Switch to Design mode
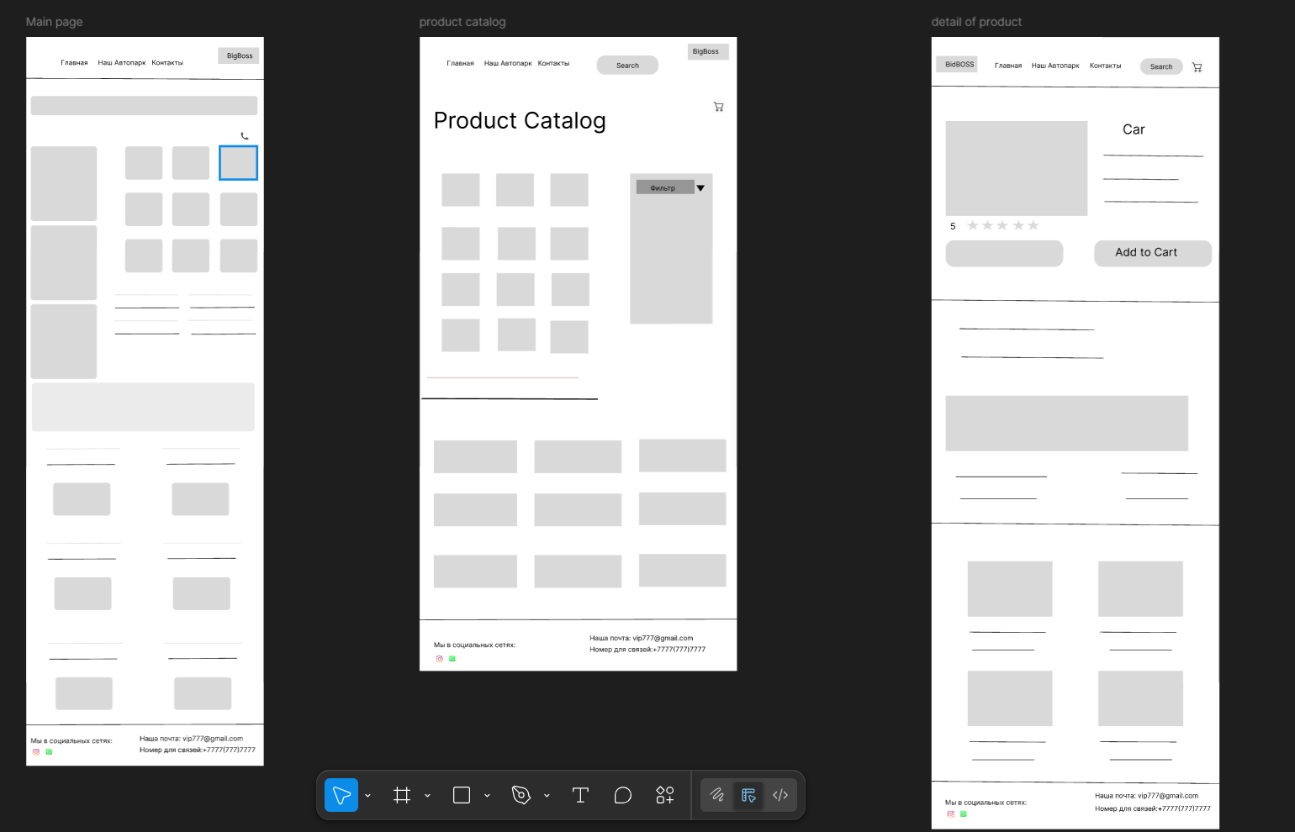Screen dimensions: 1295x832 (748, 795)
